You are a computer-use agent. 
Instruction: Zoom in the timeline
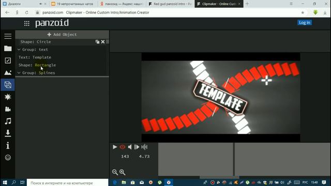[123, 172]
